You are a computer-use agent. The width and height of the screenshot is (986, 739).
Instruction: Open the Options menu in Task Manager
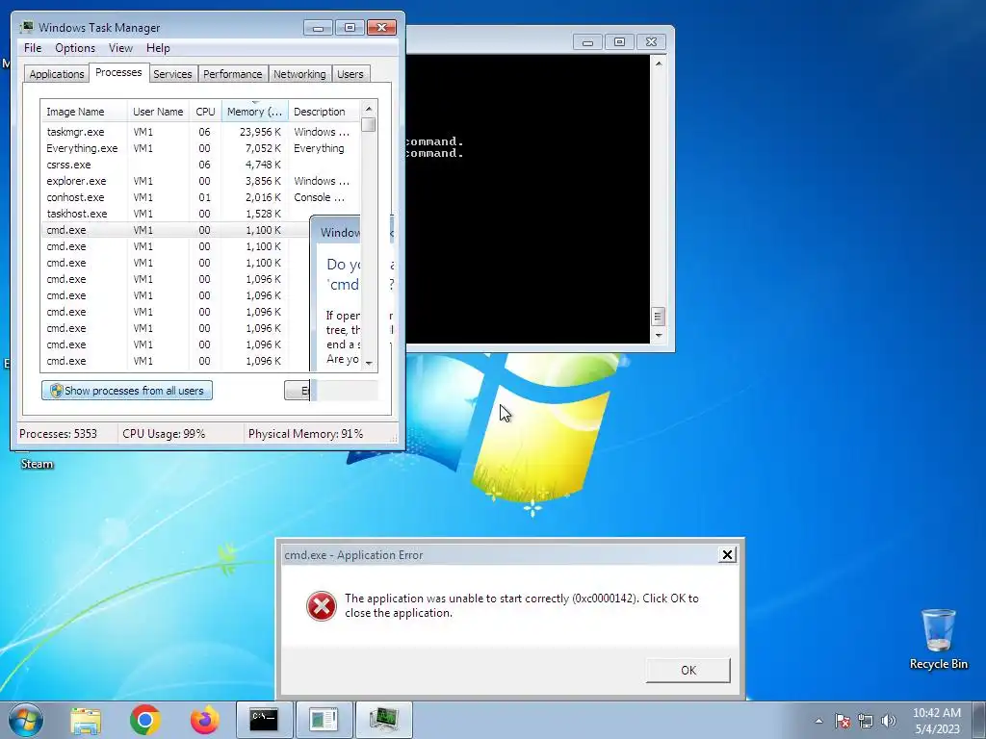[x=75, y=48]
